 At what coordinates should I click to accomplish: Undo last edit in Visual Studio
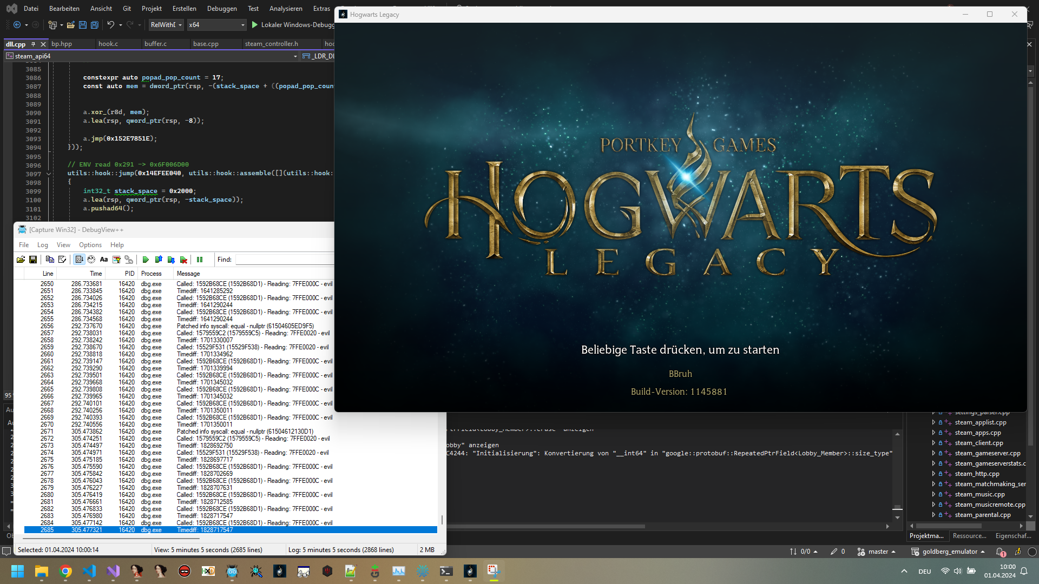(110, 25)
